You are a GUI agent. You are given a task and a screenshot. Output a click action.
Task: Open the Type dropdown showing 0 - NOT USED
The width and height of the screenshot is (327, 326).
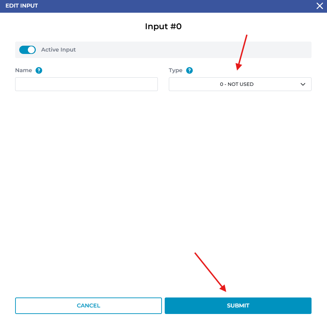click(240, 84)
